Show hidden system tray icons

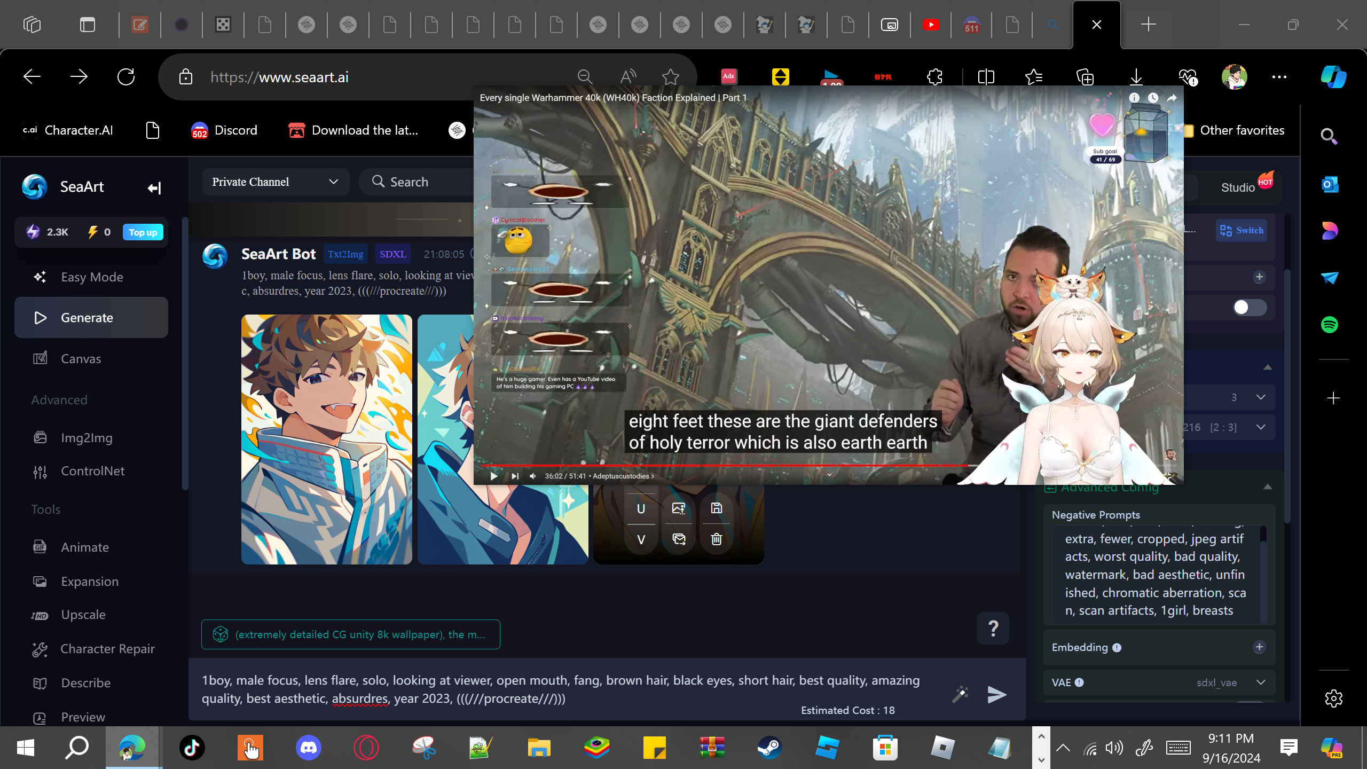(x=1063, y=748)
